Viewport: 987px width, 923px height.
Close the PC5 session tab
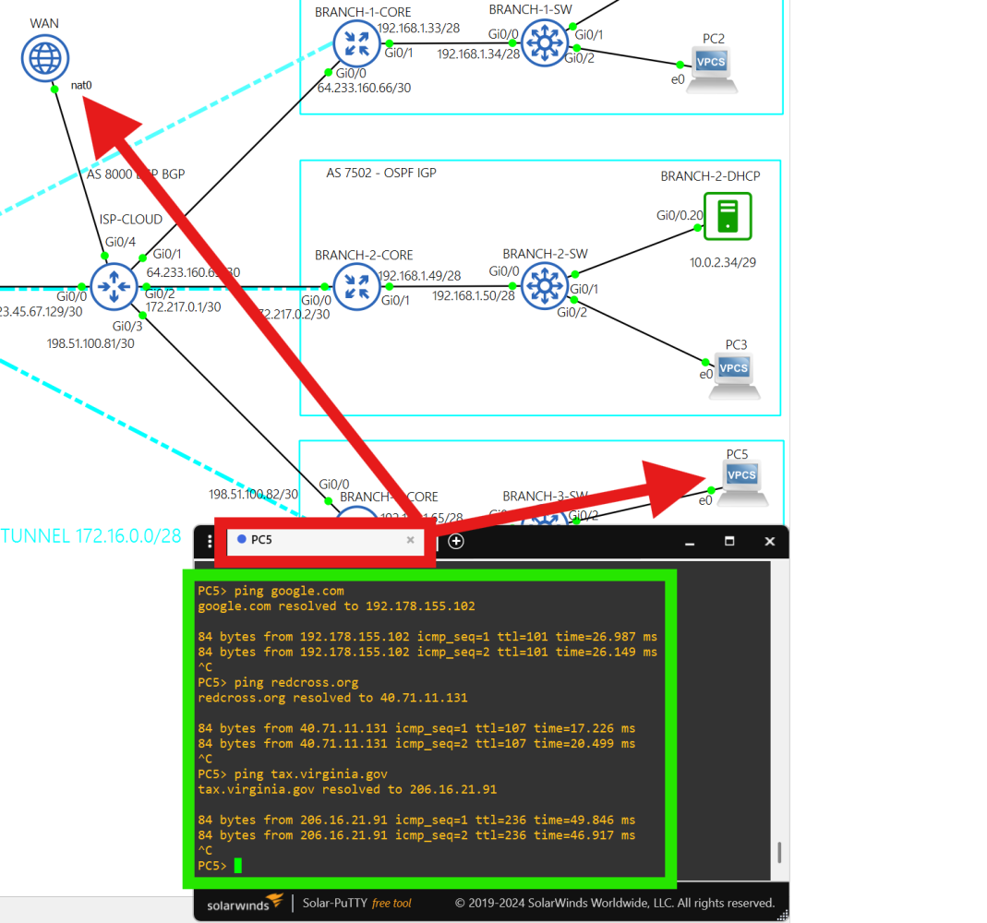click(411, 540)
